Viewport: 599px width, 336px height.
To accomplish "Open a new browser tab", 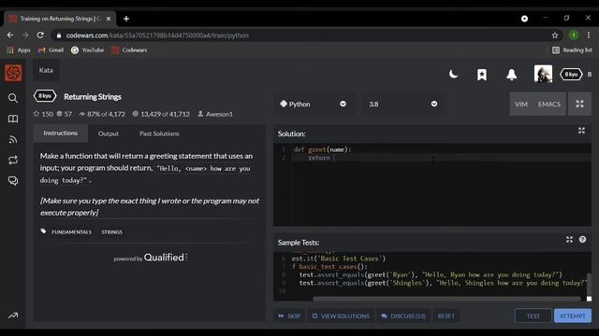I will [126, 19].
